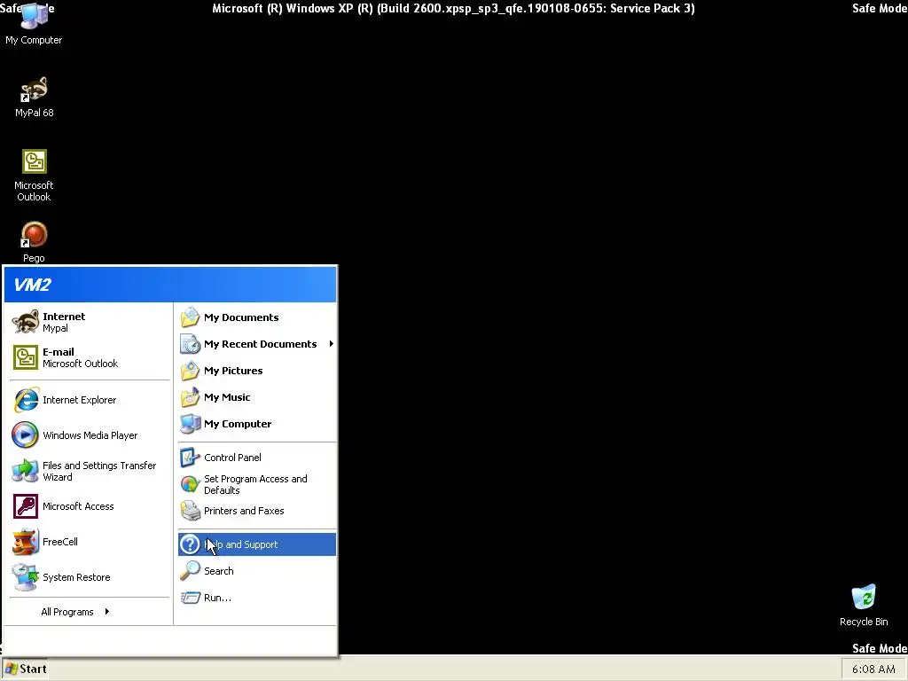
Task: Open Internet Mypal pinned text entry
Action: 64,322
